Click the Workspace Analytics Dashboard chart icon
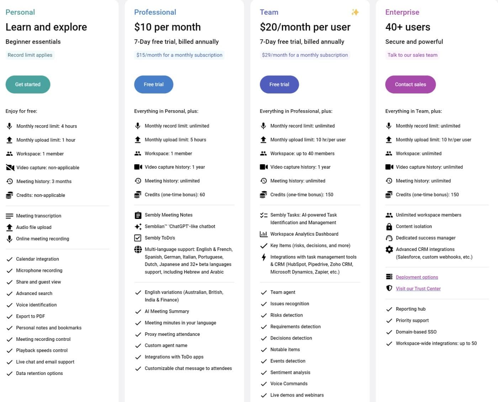This screenshot has height=402, width=498. coord(263,234)
